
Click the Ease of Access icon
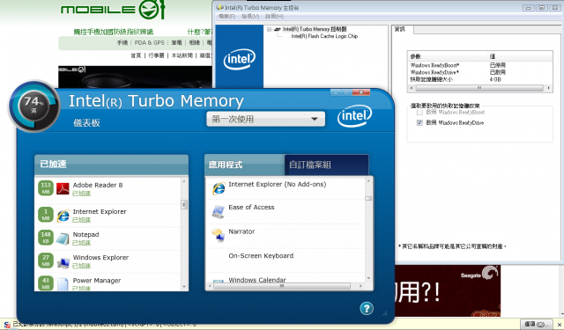pyautogui.click(x=219, y=212)
